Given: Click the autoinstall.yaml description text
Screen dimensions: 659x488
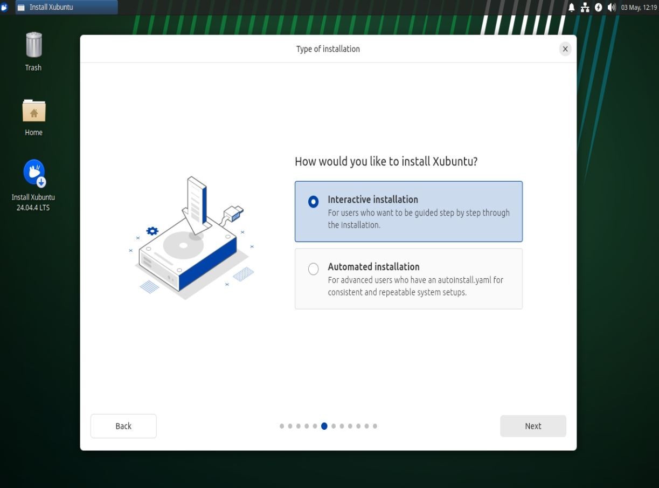Looking at the screenshot, I should [x=415, y=286].
